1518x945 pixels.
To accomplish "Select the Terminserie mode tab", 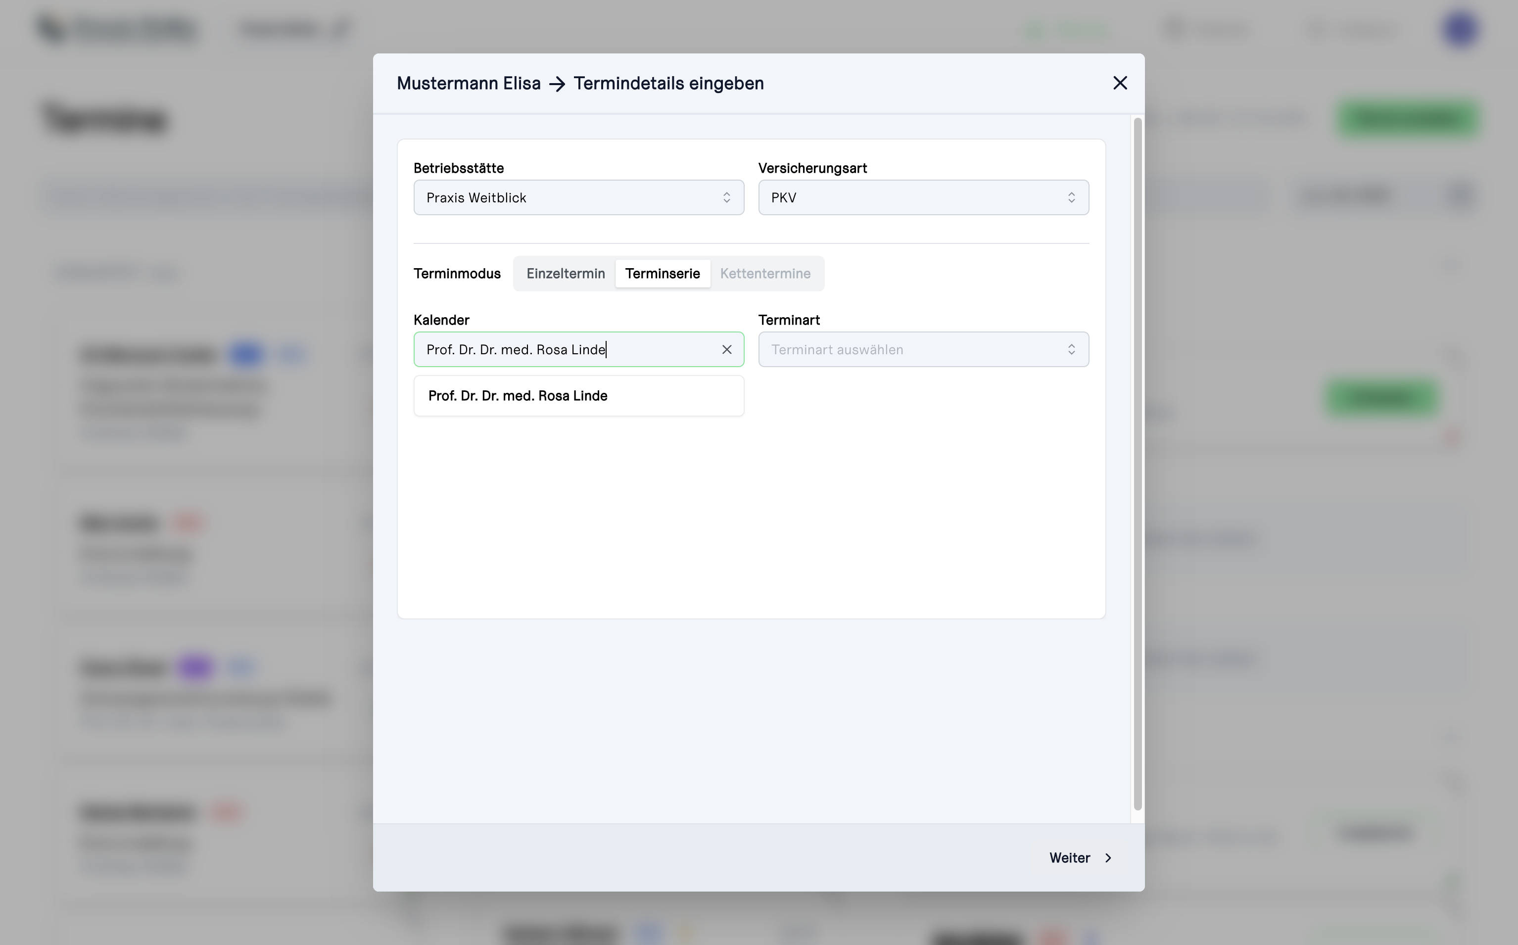I will (663, 274).
